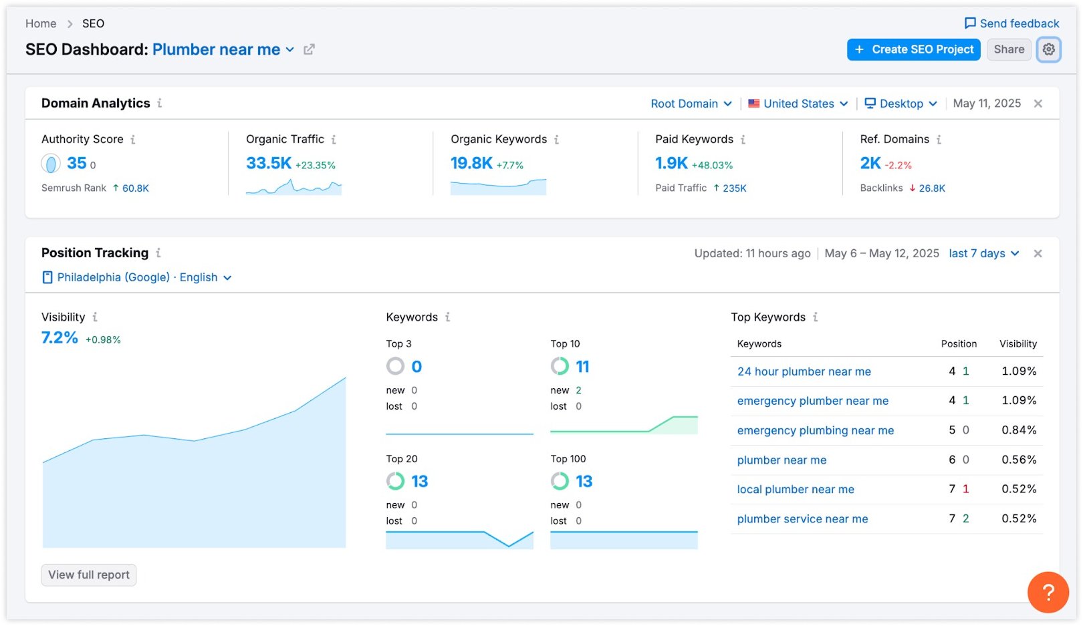Click the orange help question mark button
This screenshot has width=1083, height=626.
click(1048, 592)
